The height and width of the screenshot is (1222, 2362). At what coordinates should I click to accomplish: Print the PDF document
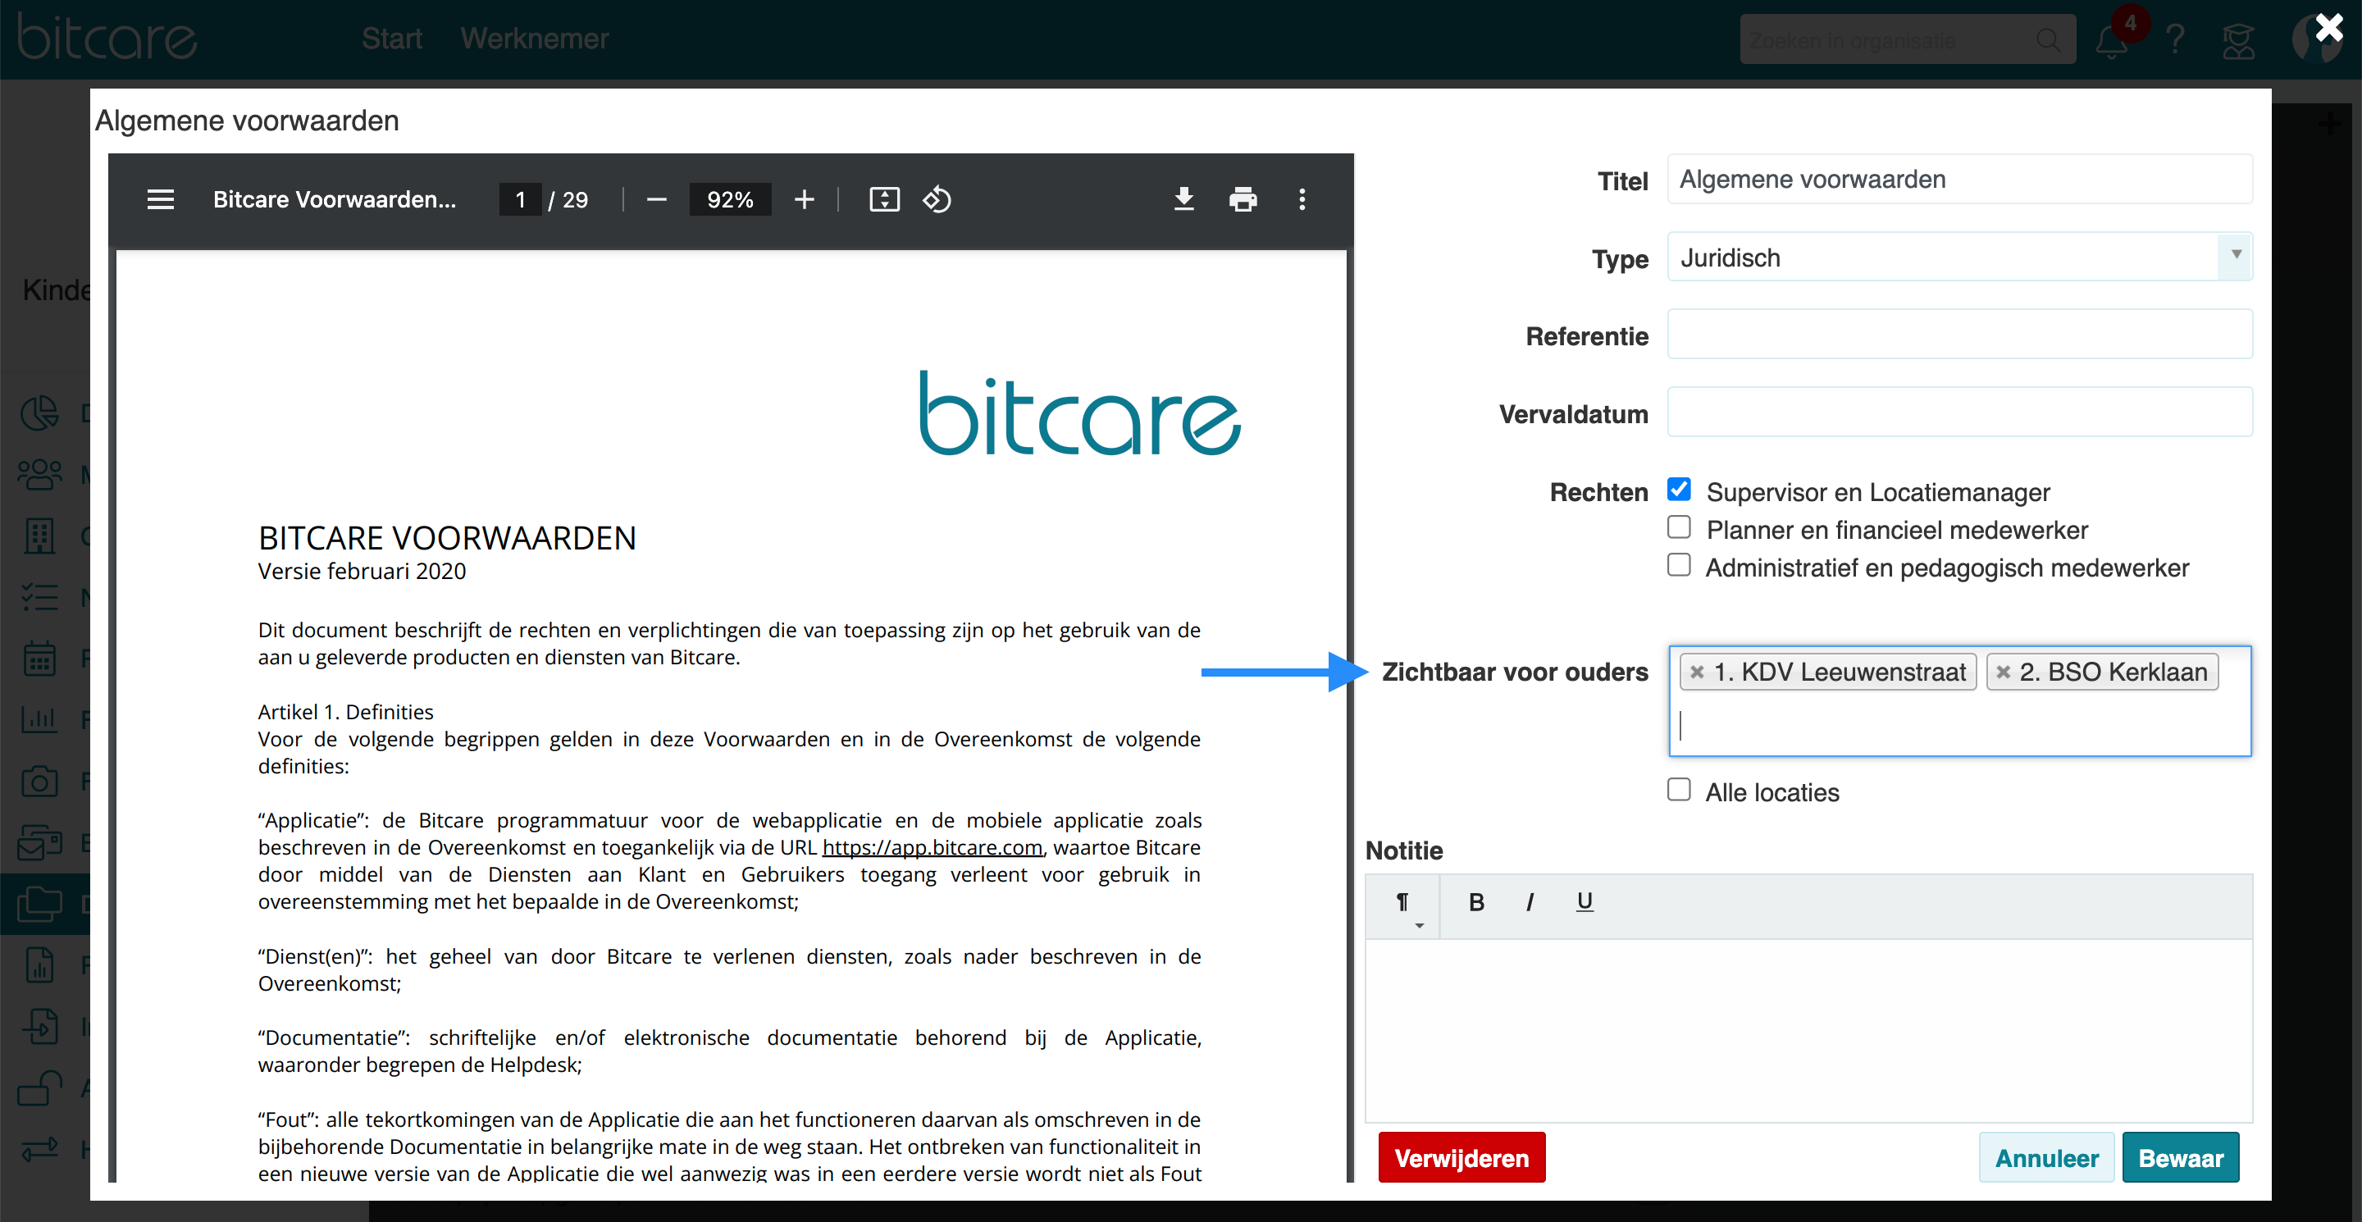[1243, 199]
